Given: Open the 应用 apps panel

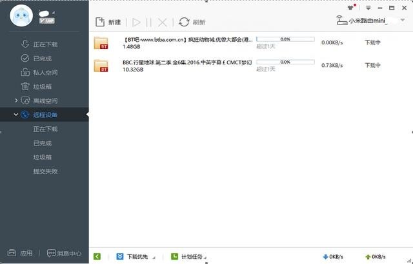Looking at the screenshot, I should pyautogui.click(x=20, y=253).
